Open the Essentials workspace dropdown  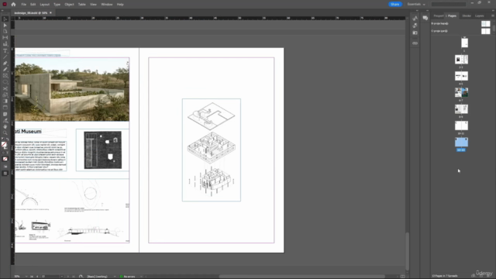[x=416, y=5]
